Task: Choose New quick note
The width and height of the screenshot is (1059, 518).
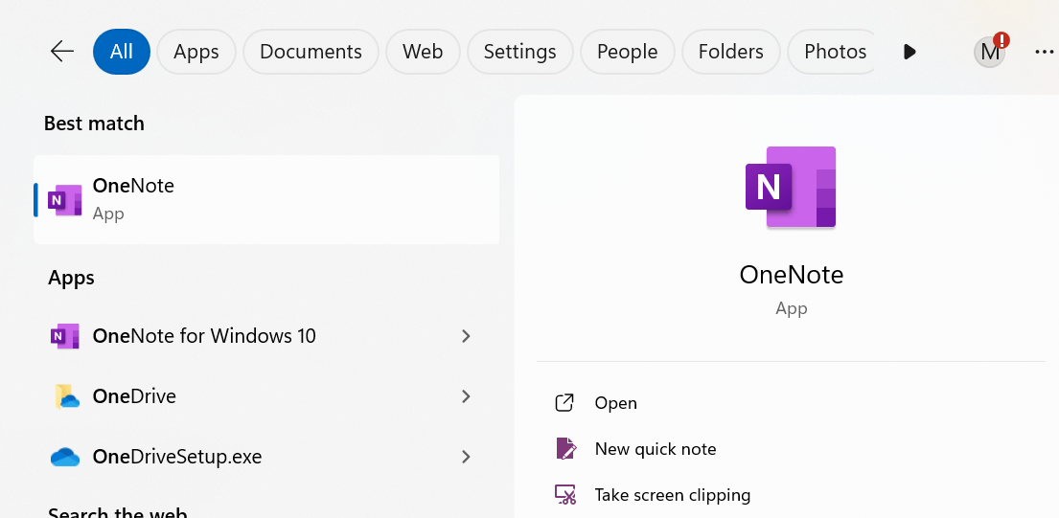Action: pos(791,449)
